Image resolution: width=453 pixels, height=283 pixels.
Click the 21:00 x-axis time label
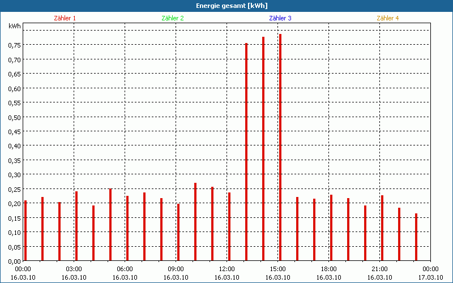point(379,269)
